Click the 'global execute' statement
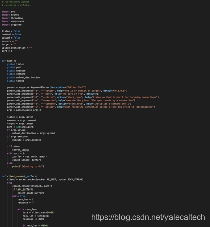Screen dimensions: 210x227 pyautogui.click(x=16, y=71)
